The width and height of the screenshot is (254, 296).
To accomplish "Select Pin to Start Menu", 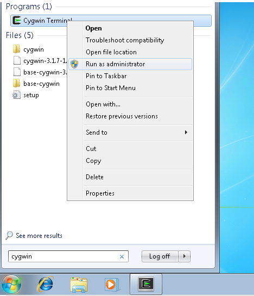I will pyautogui.click(x=130, y=88).
